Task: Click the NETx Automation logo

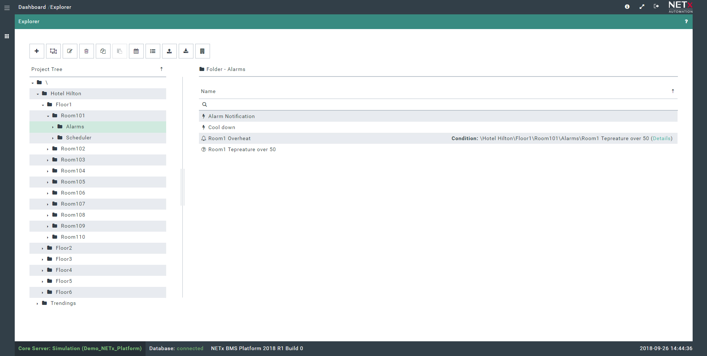Action: [x=680, y=7]
